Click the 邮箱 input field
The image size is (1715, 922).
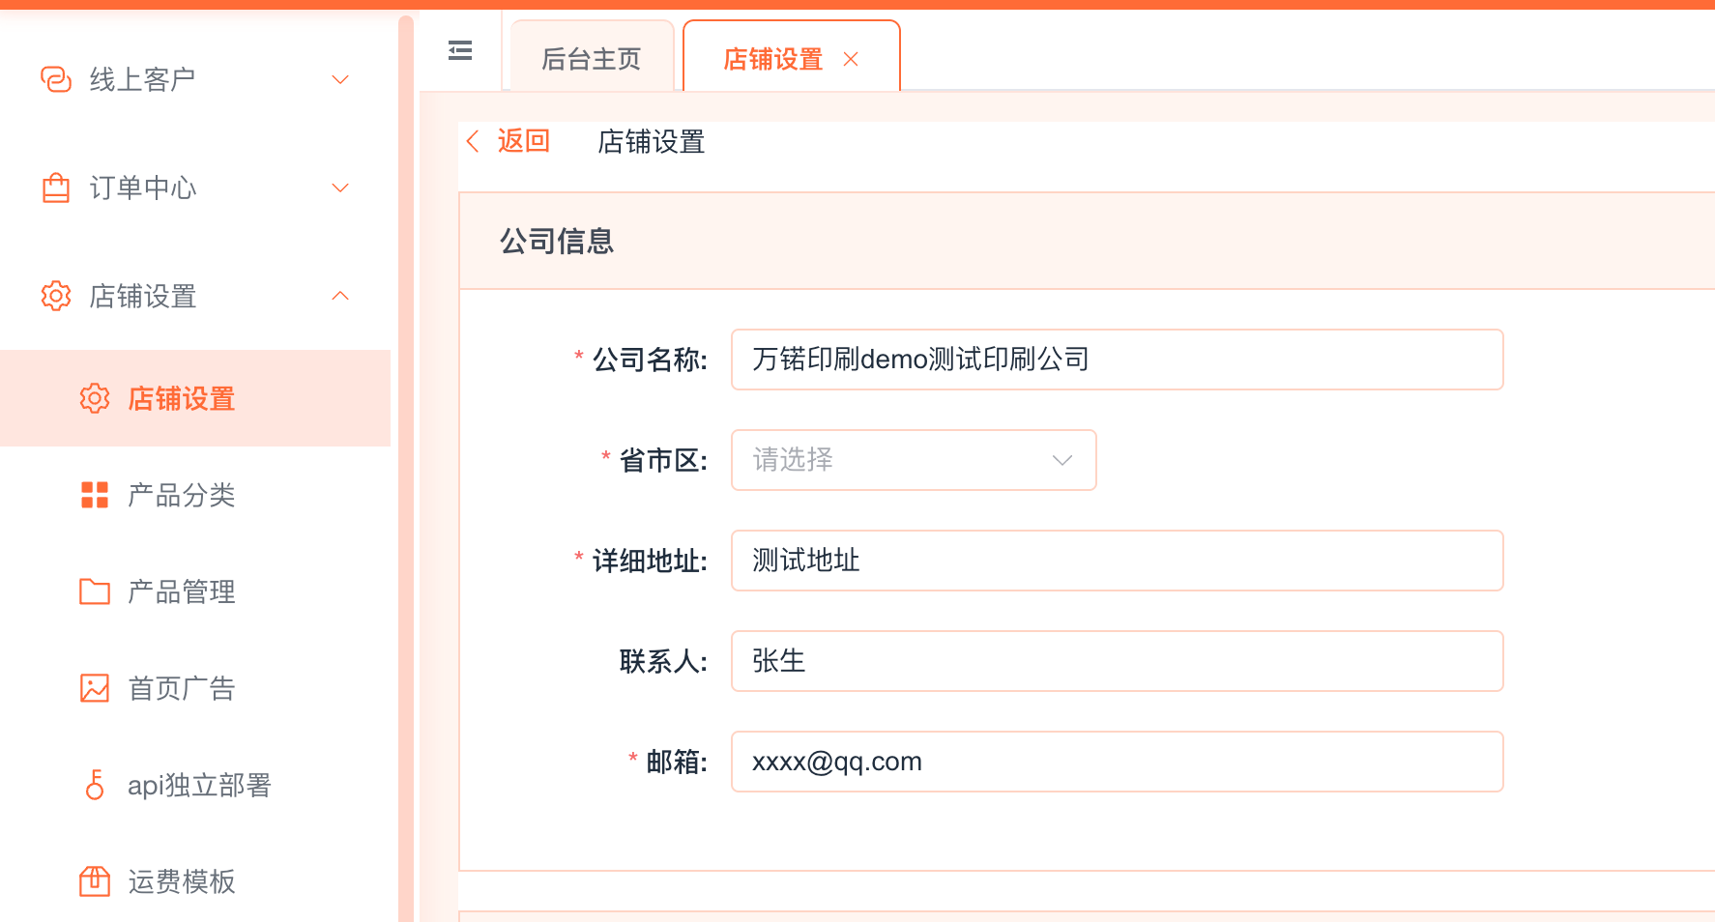(x=1117, y=762)
